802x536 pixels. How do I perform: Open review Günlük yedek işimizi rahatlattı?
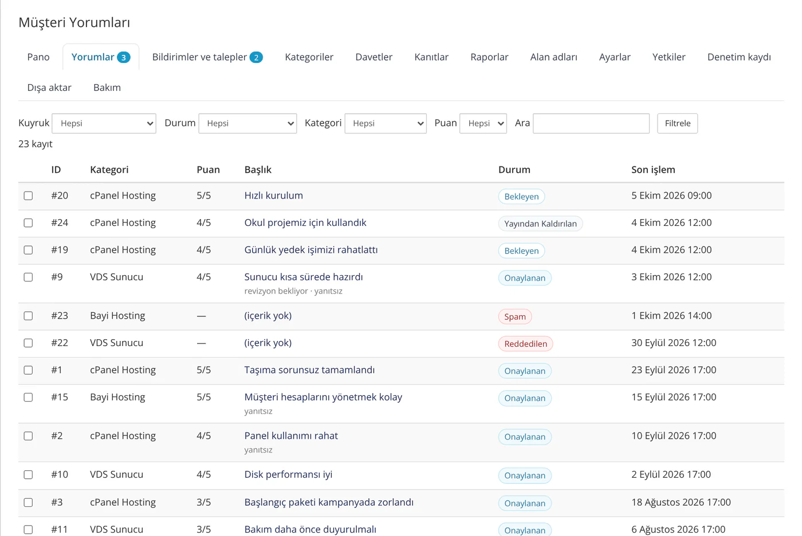[311, 250]
